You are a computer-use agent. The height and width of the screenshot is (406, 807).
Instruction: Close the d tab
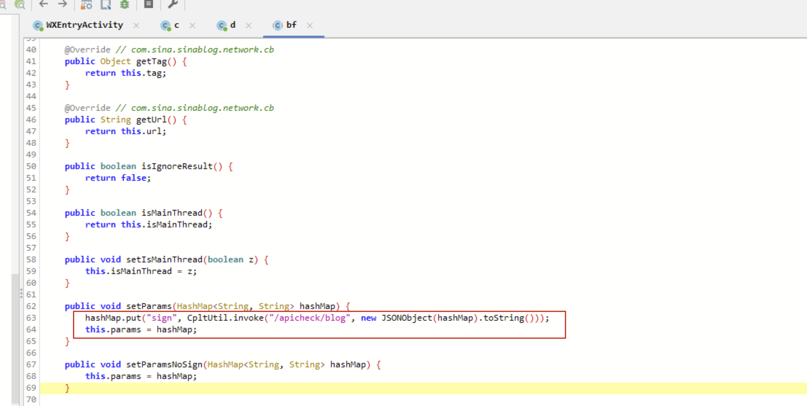click(x=248, y=26)
